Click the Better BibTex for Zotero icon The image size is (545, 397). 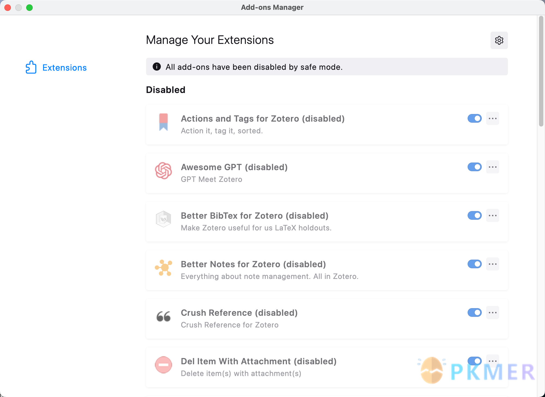pyautogui.click(x=163, y=219)
